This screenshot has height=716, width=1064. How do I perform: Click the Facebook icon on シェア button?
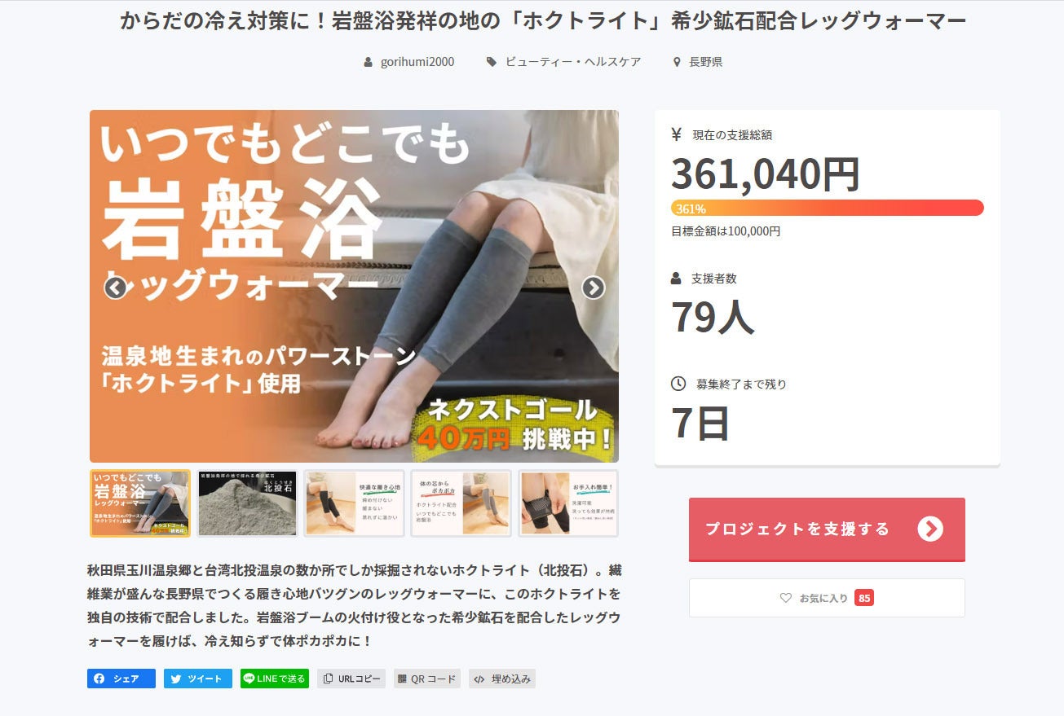pyautogui.click(x=99, y=679)
